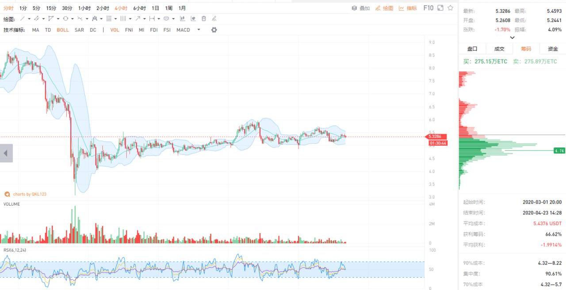566x290 pixels.
Task: Open the F10 information page
Action: click(428, 8)
